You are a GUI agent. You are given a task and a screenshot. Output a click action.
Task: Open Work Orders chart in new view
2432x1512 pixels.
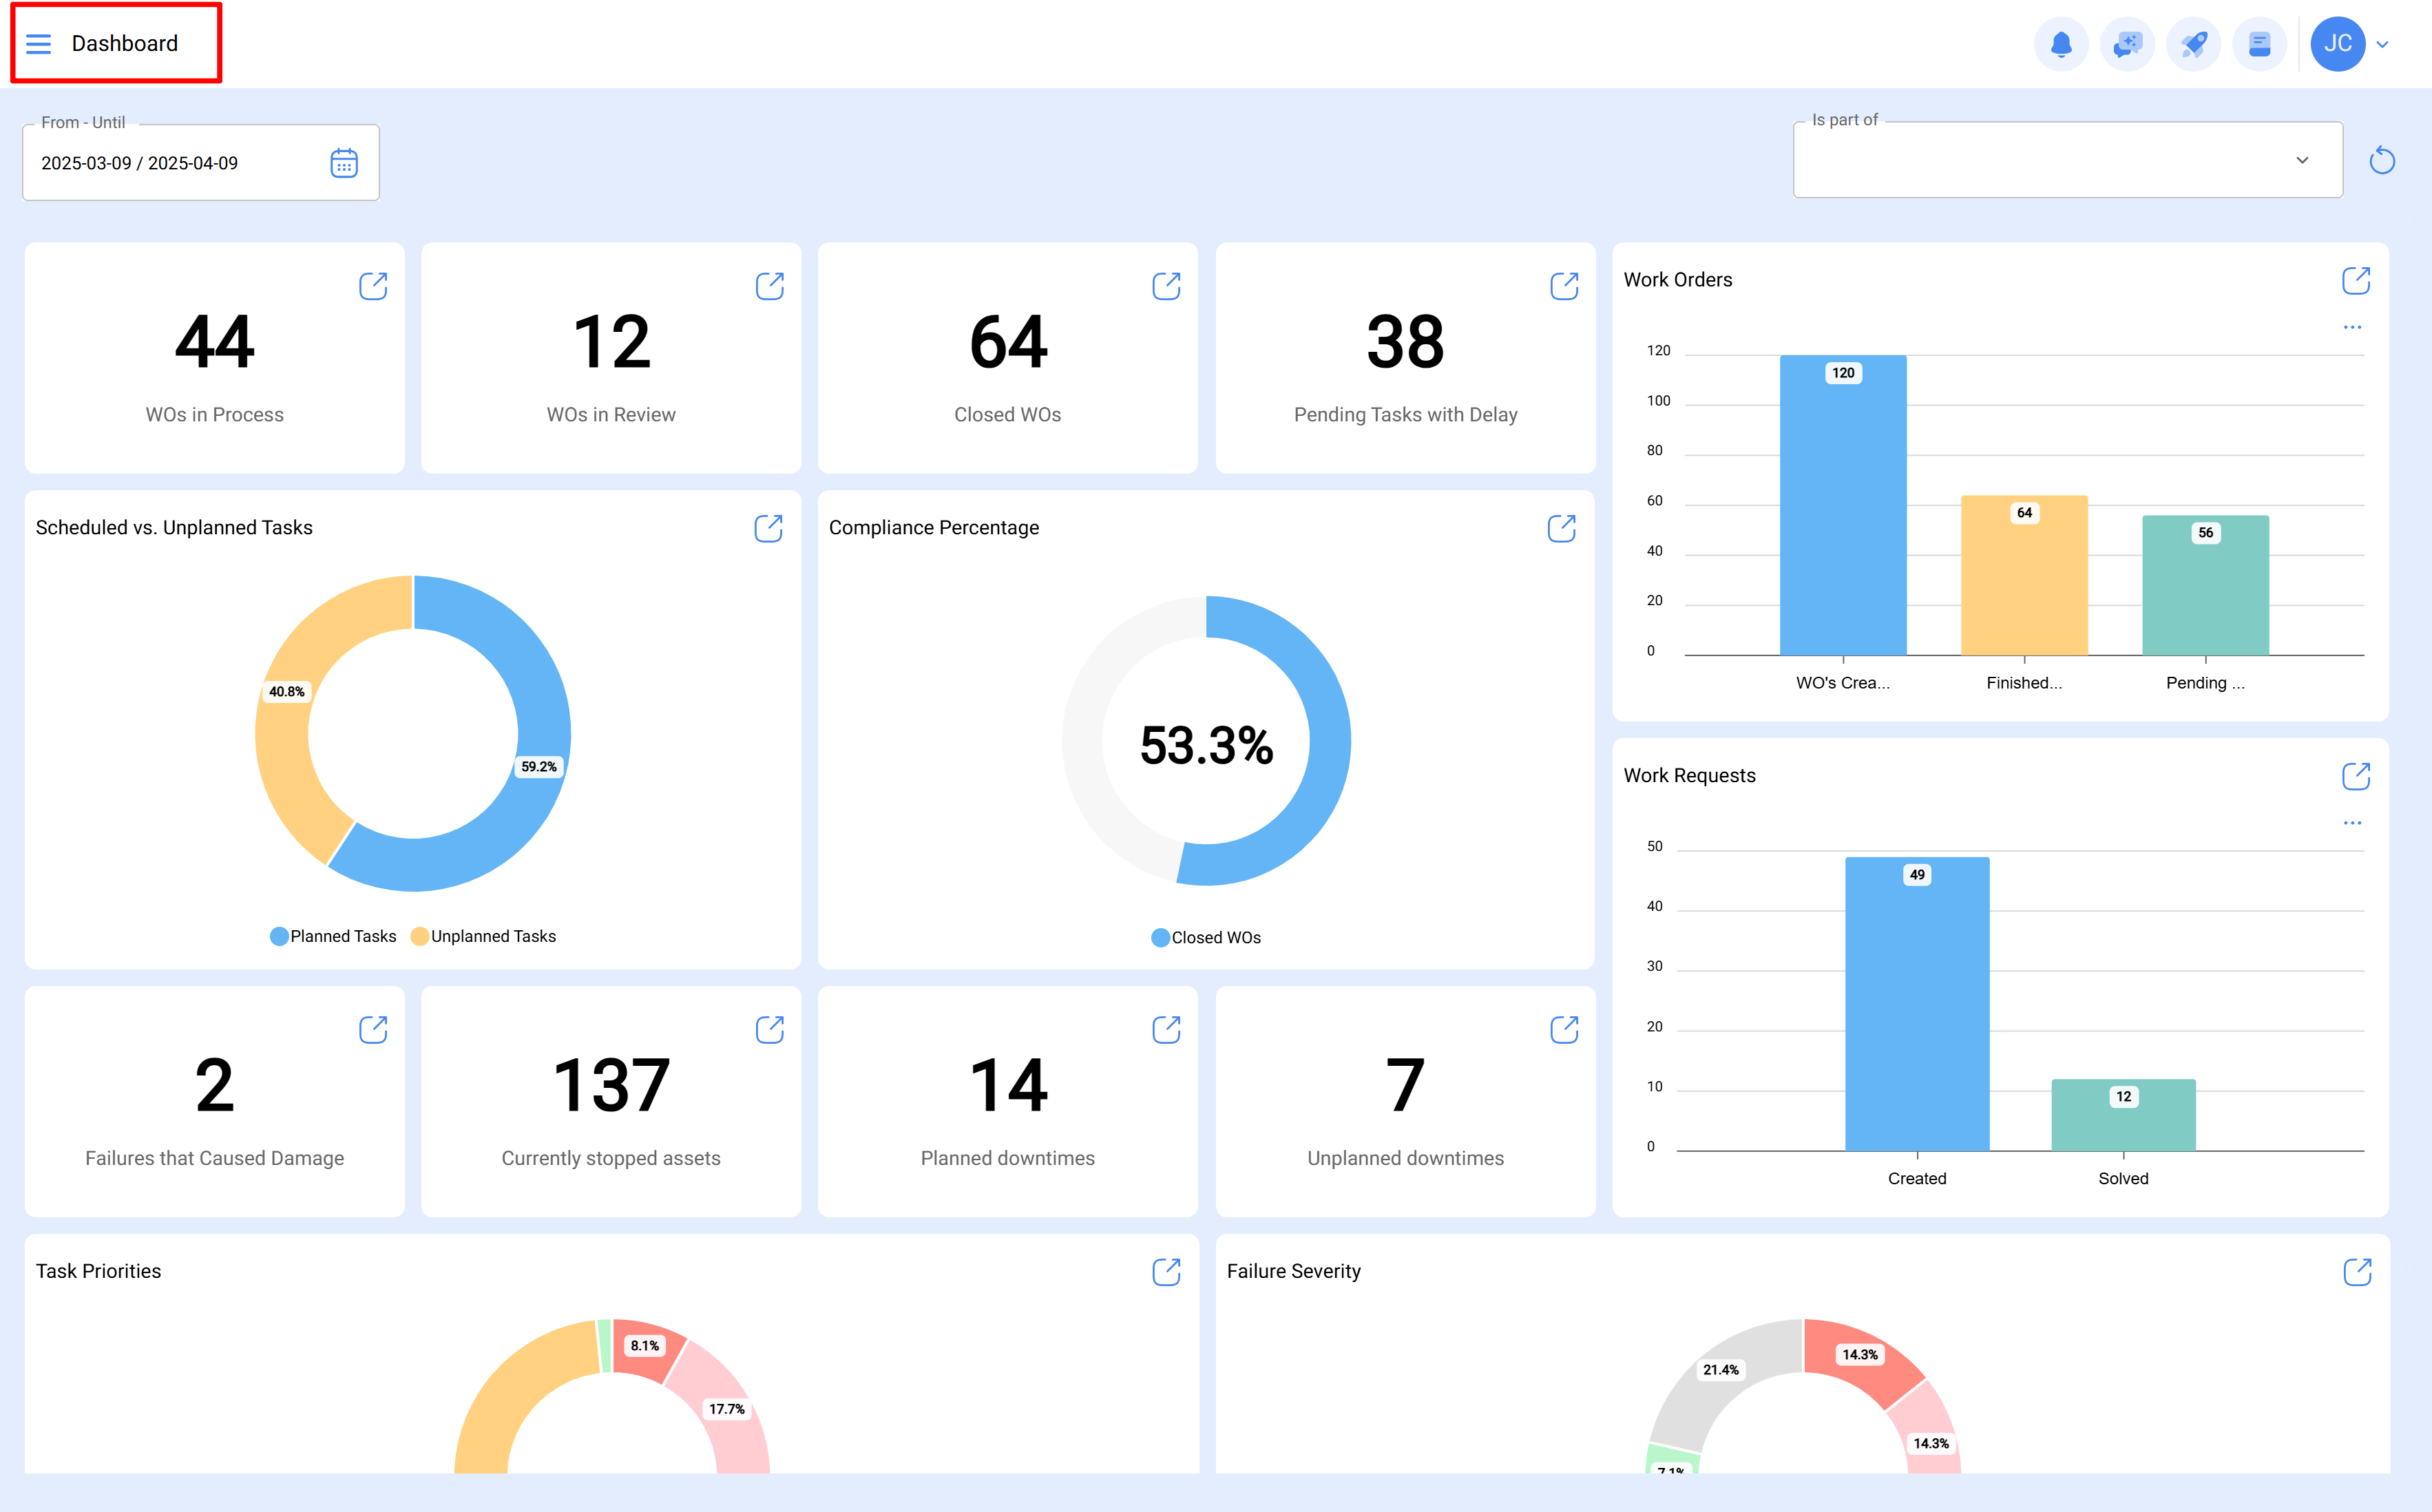tap(2356, 281)
